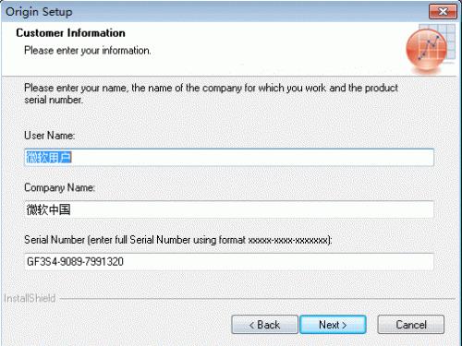Close the Origin Setup window
The image size is (462, 346).
(443, 12)
